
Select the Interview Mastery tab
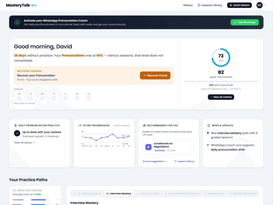coord(119,193)
